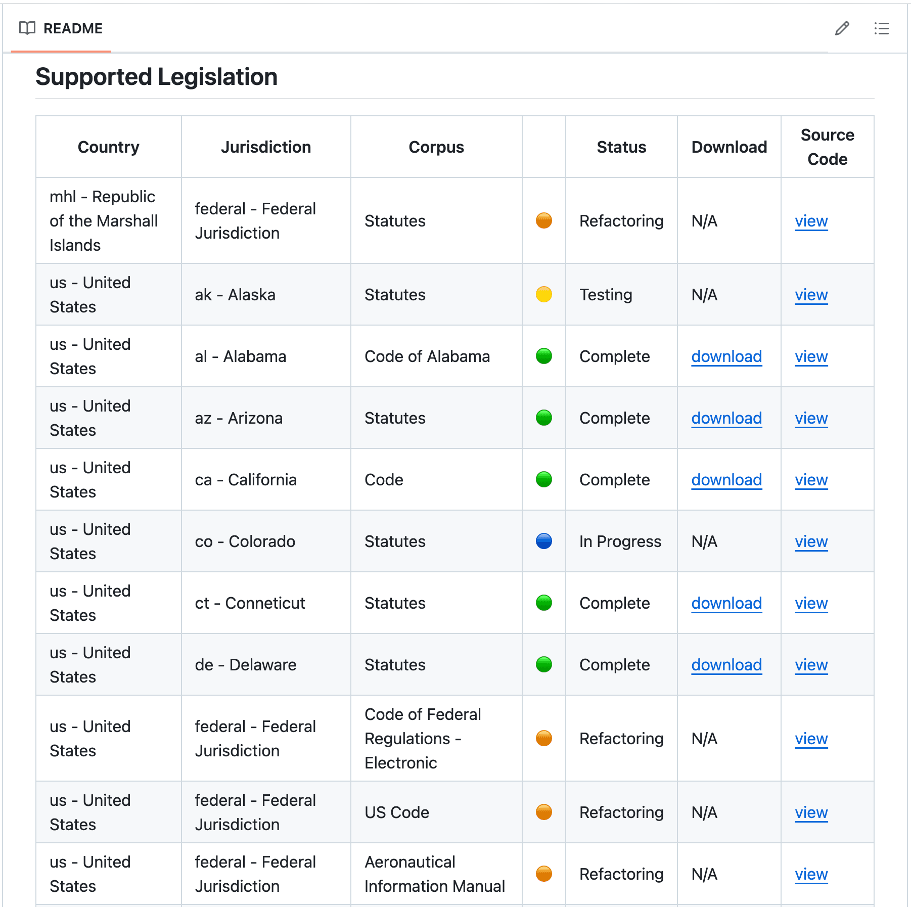
Task: Click the orange dot beside Aeronautical Information Manual
Action: click(543, 874)
